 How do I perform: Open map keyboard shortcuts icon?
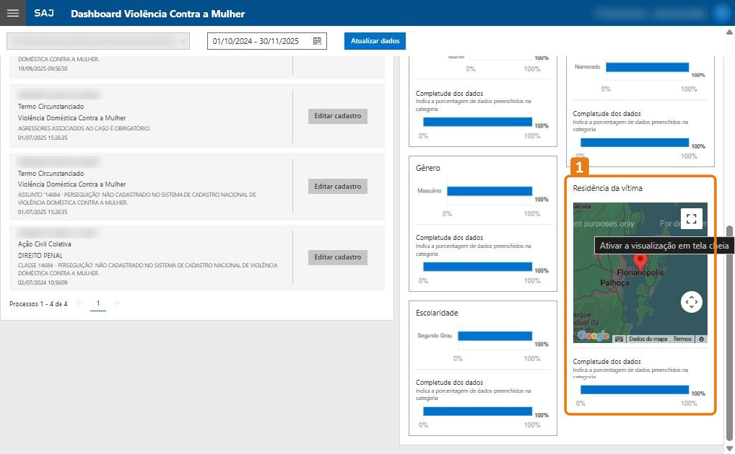click(619, 339)
